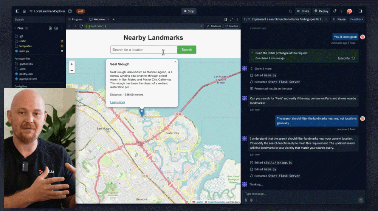378x211 pixels.
Task: Open main.py in file tree
Action: pyautogui.click(x=24, y=51)
